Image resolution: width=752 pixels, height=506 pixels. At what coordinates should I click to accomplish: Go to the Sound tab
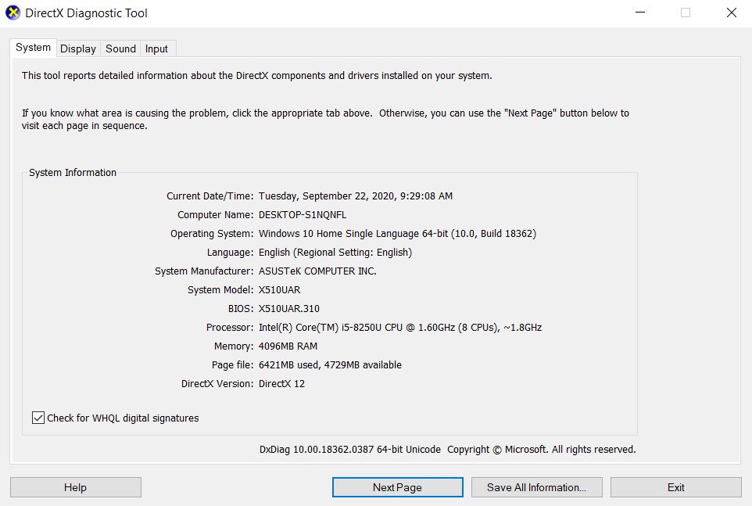[x=120, y=48]
